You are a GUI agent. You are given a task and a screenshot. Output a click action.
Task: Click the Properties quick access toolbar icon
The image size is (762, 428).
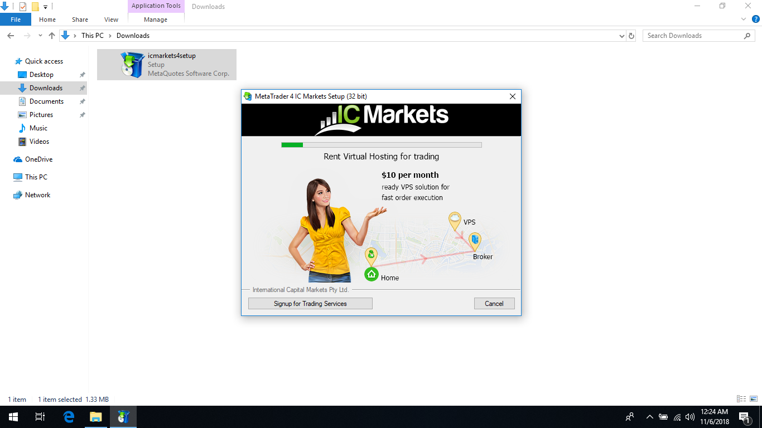(23, 7)
